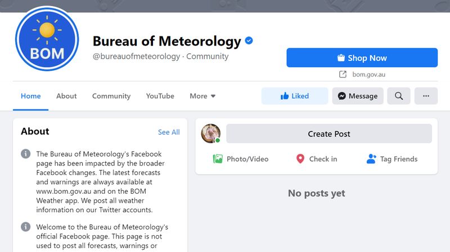
Task: Click See All in About panel
Action: (x=169, y=132)
